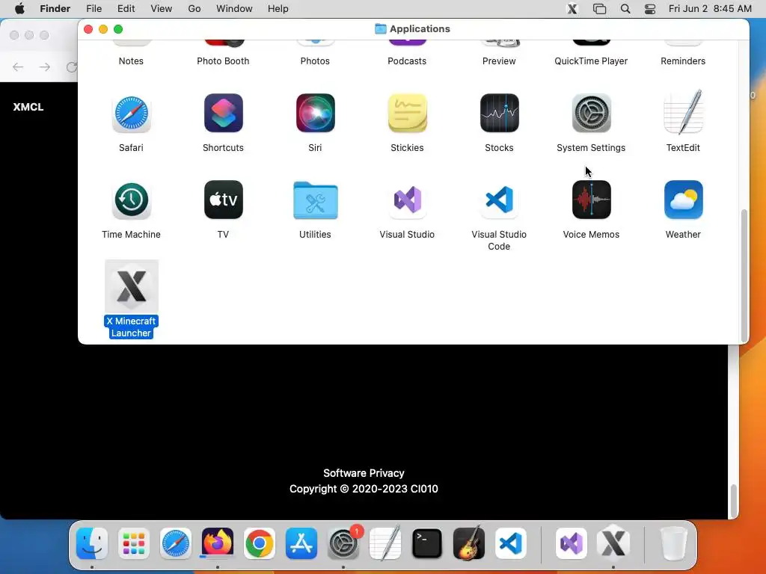Image resolution: width=766 pixels, height=574 pixels.
Task: Click the browser reload button
Action: [72, 67]
